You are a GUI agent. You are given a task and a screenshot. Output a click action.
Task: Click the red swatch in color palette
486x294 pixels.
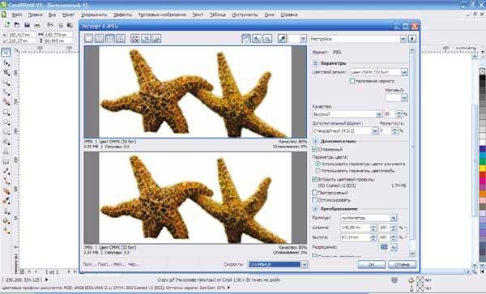tap(482, 175)
